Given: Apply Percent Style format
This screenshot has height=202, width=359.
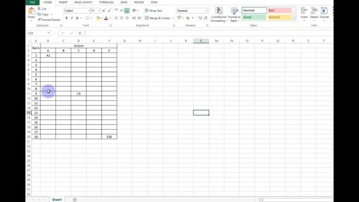Looking at the screenshot, I should point(188,18).
